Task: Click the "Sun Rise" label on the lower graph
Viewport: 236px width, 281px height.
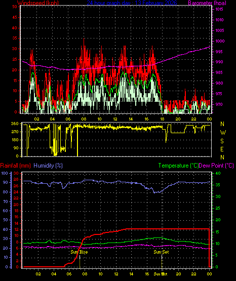Action: pyautogui.click(x=79, y=252)
